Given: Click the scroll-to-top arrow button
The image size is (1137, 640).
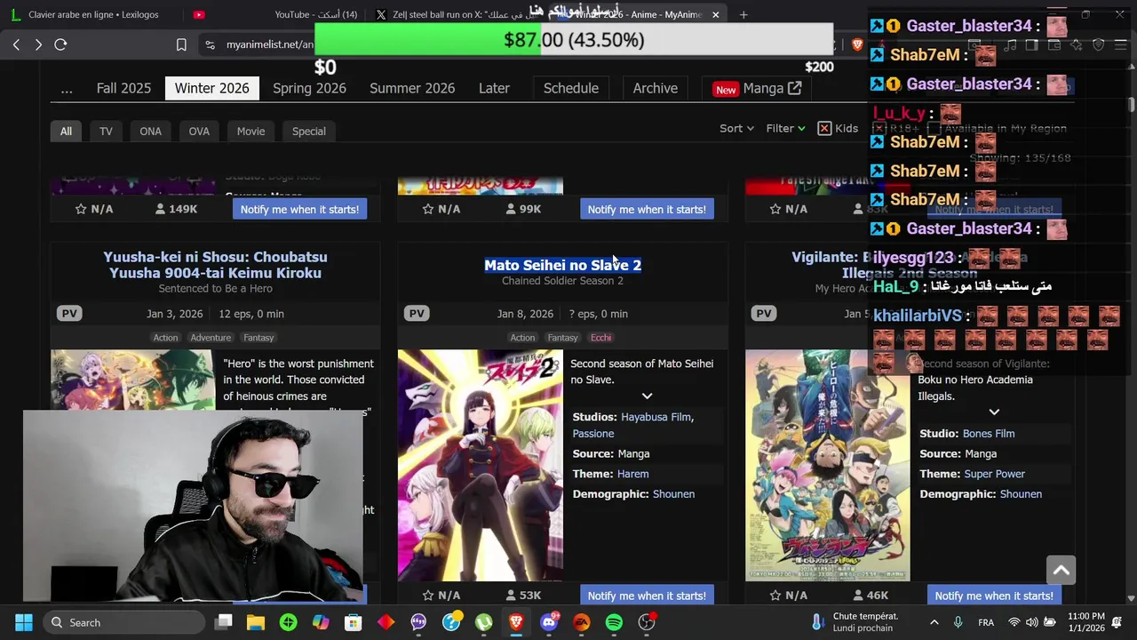Looking at the screenshot, I should point(1061,570).
